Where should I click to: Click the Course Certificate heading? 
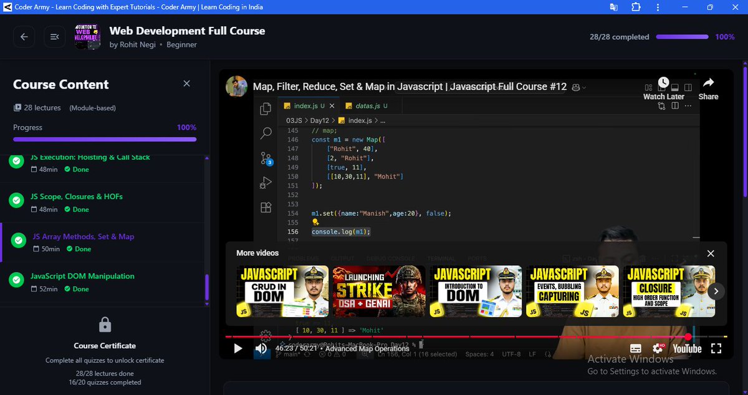pos(105,346)
